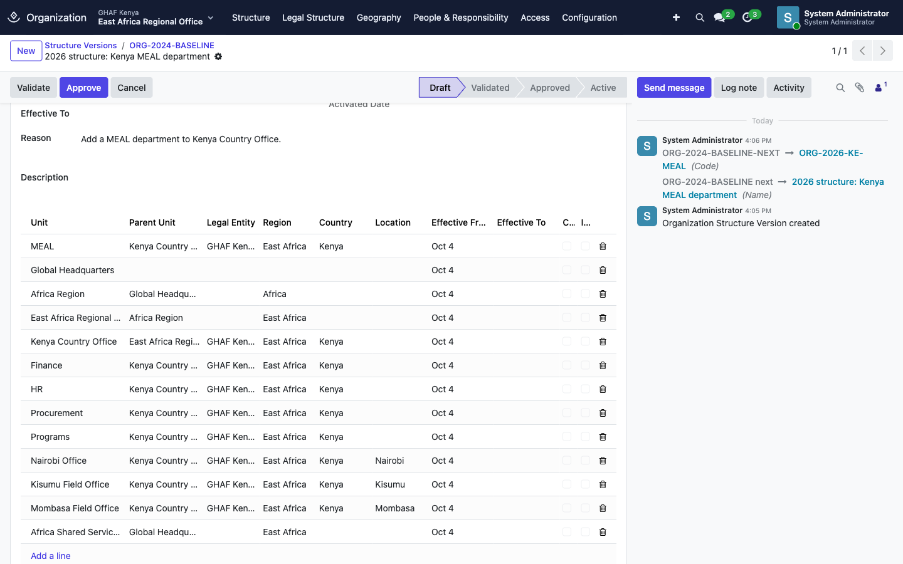Toggle second checkbox in Africa Region row
The height and width of the screenshot is (564, 903).
[585, 294]
